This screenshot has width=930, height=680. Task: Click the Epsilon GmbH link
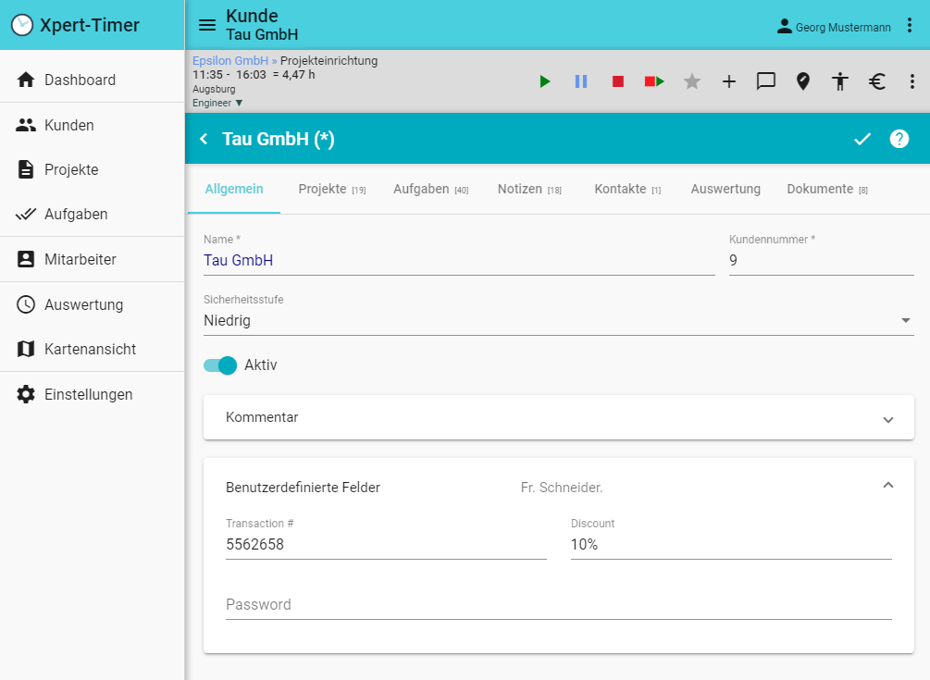229,61
